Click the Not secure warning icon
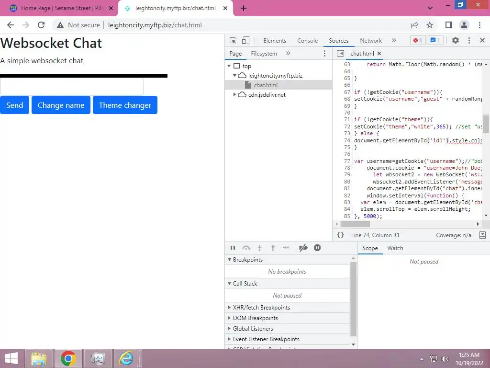490x368 pixels. (x=60, y=25)
